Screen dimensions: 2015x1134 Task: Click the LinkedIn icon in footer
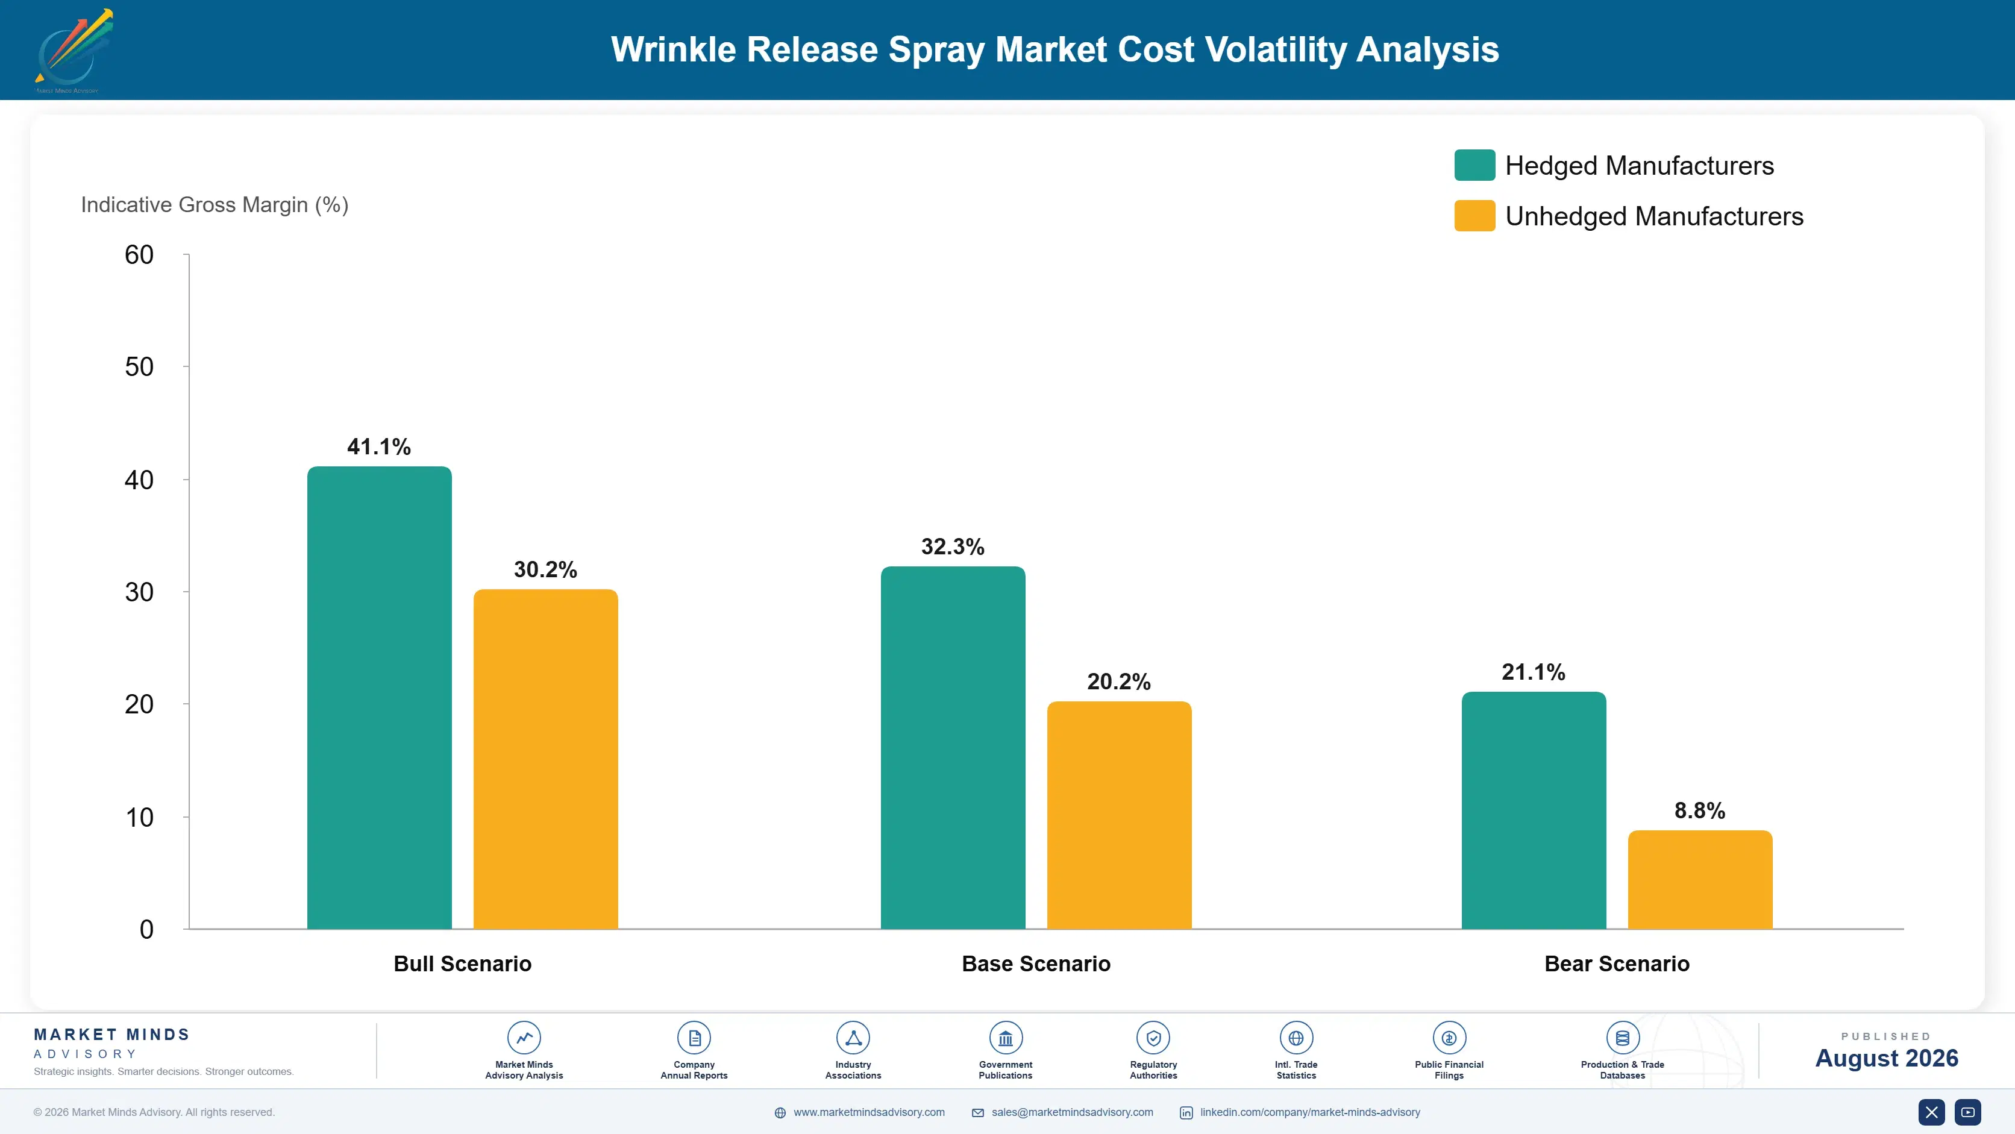click(1186, 1113)
